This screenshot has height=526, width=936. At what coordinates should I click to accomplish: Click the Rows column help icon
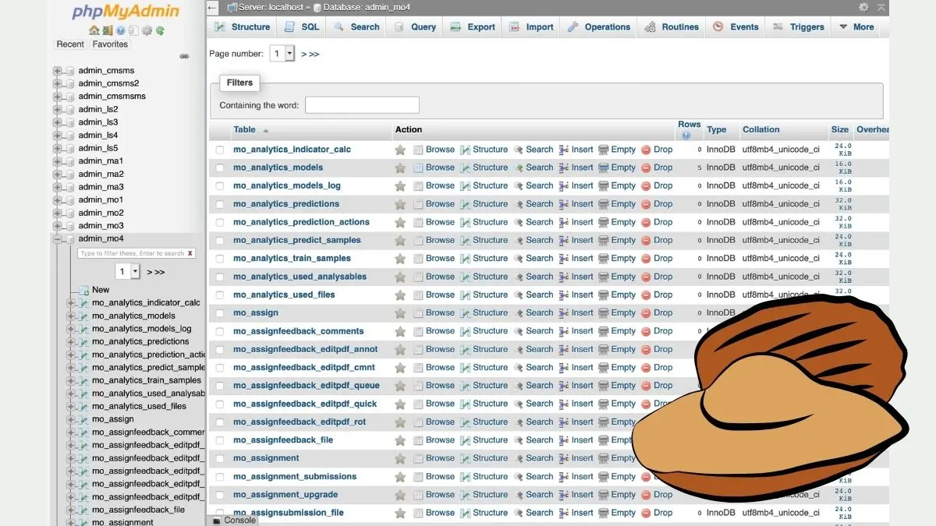(x=686, y=136)
